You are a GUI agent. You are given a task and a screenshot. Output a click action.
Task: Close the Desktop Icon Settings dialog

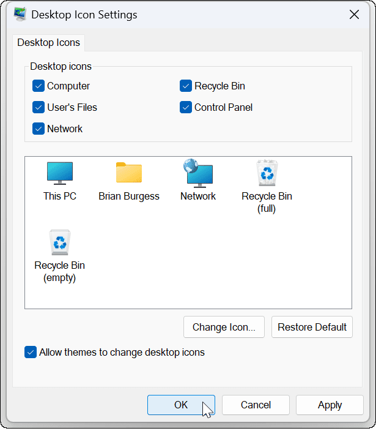click(x=353, y=15)
